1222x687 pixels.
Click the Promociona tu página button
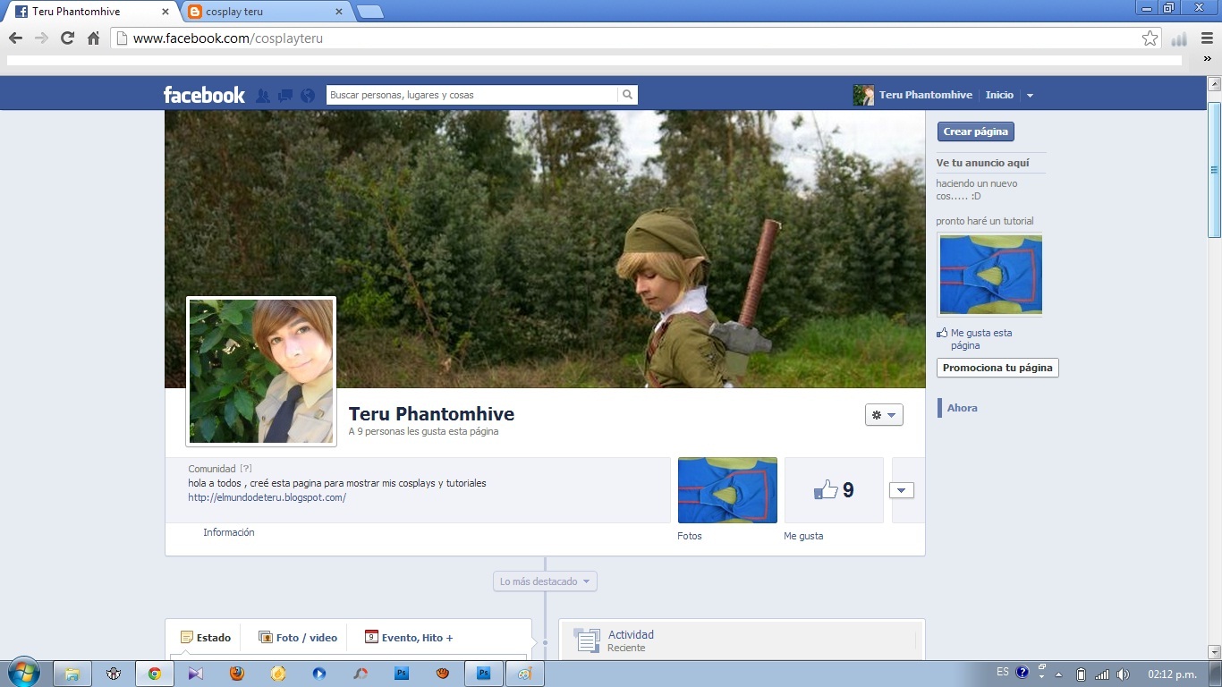(997, 368)
